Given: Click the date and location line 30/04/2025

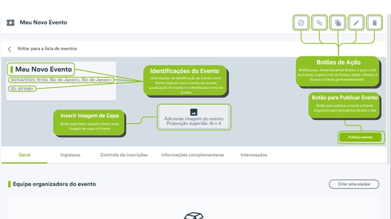Looking at the screenshot, I should (x=61, y=80).
